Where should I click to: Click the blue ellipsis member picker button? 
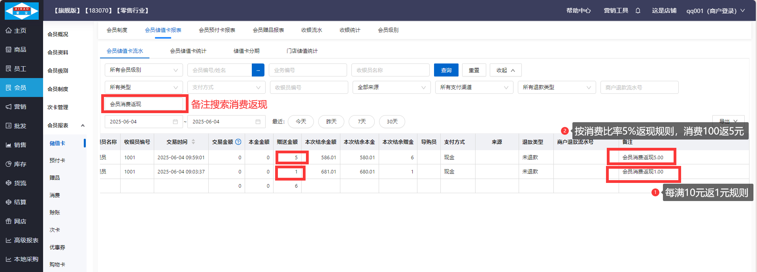[258, 70]
